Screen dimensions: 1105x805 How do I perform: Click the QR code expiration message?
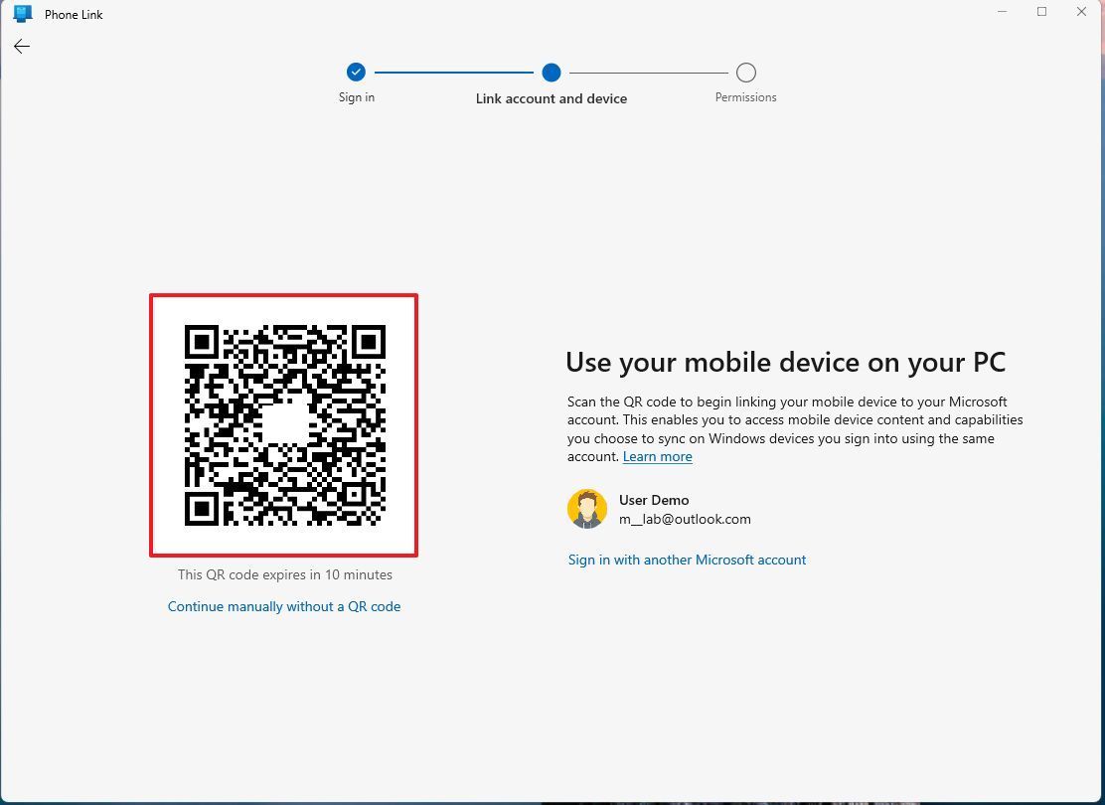(x=284, y=574)
